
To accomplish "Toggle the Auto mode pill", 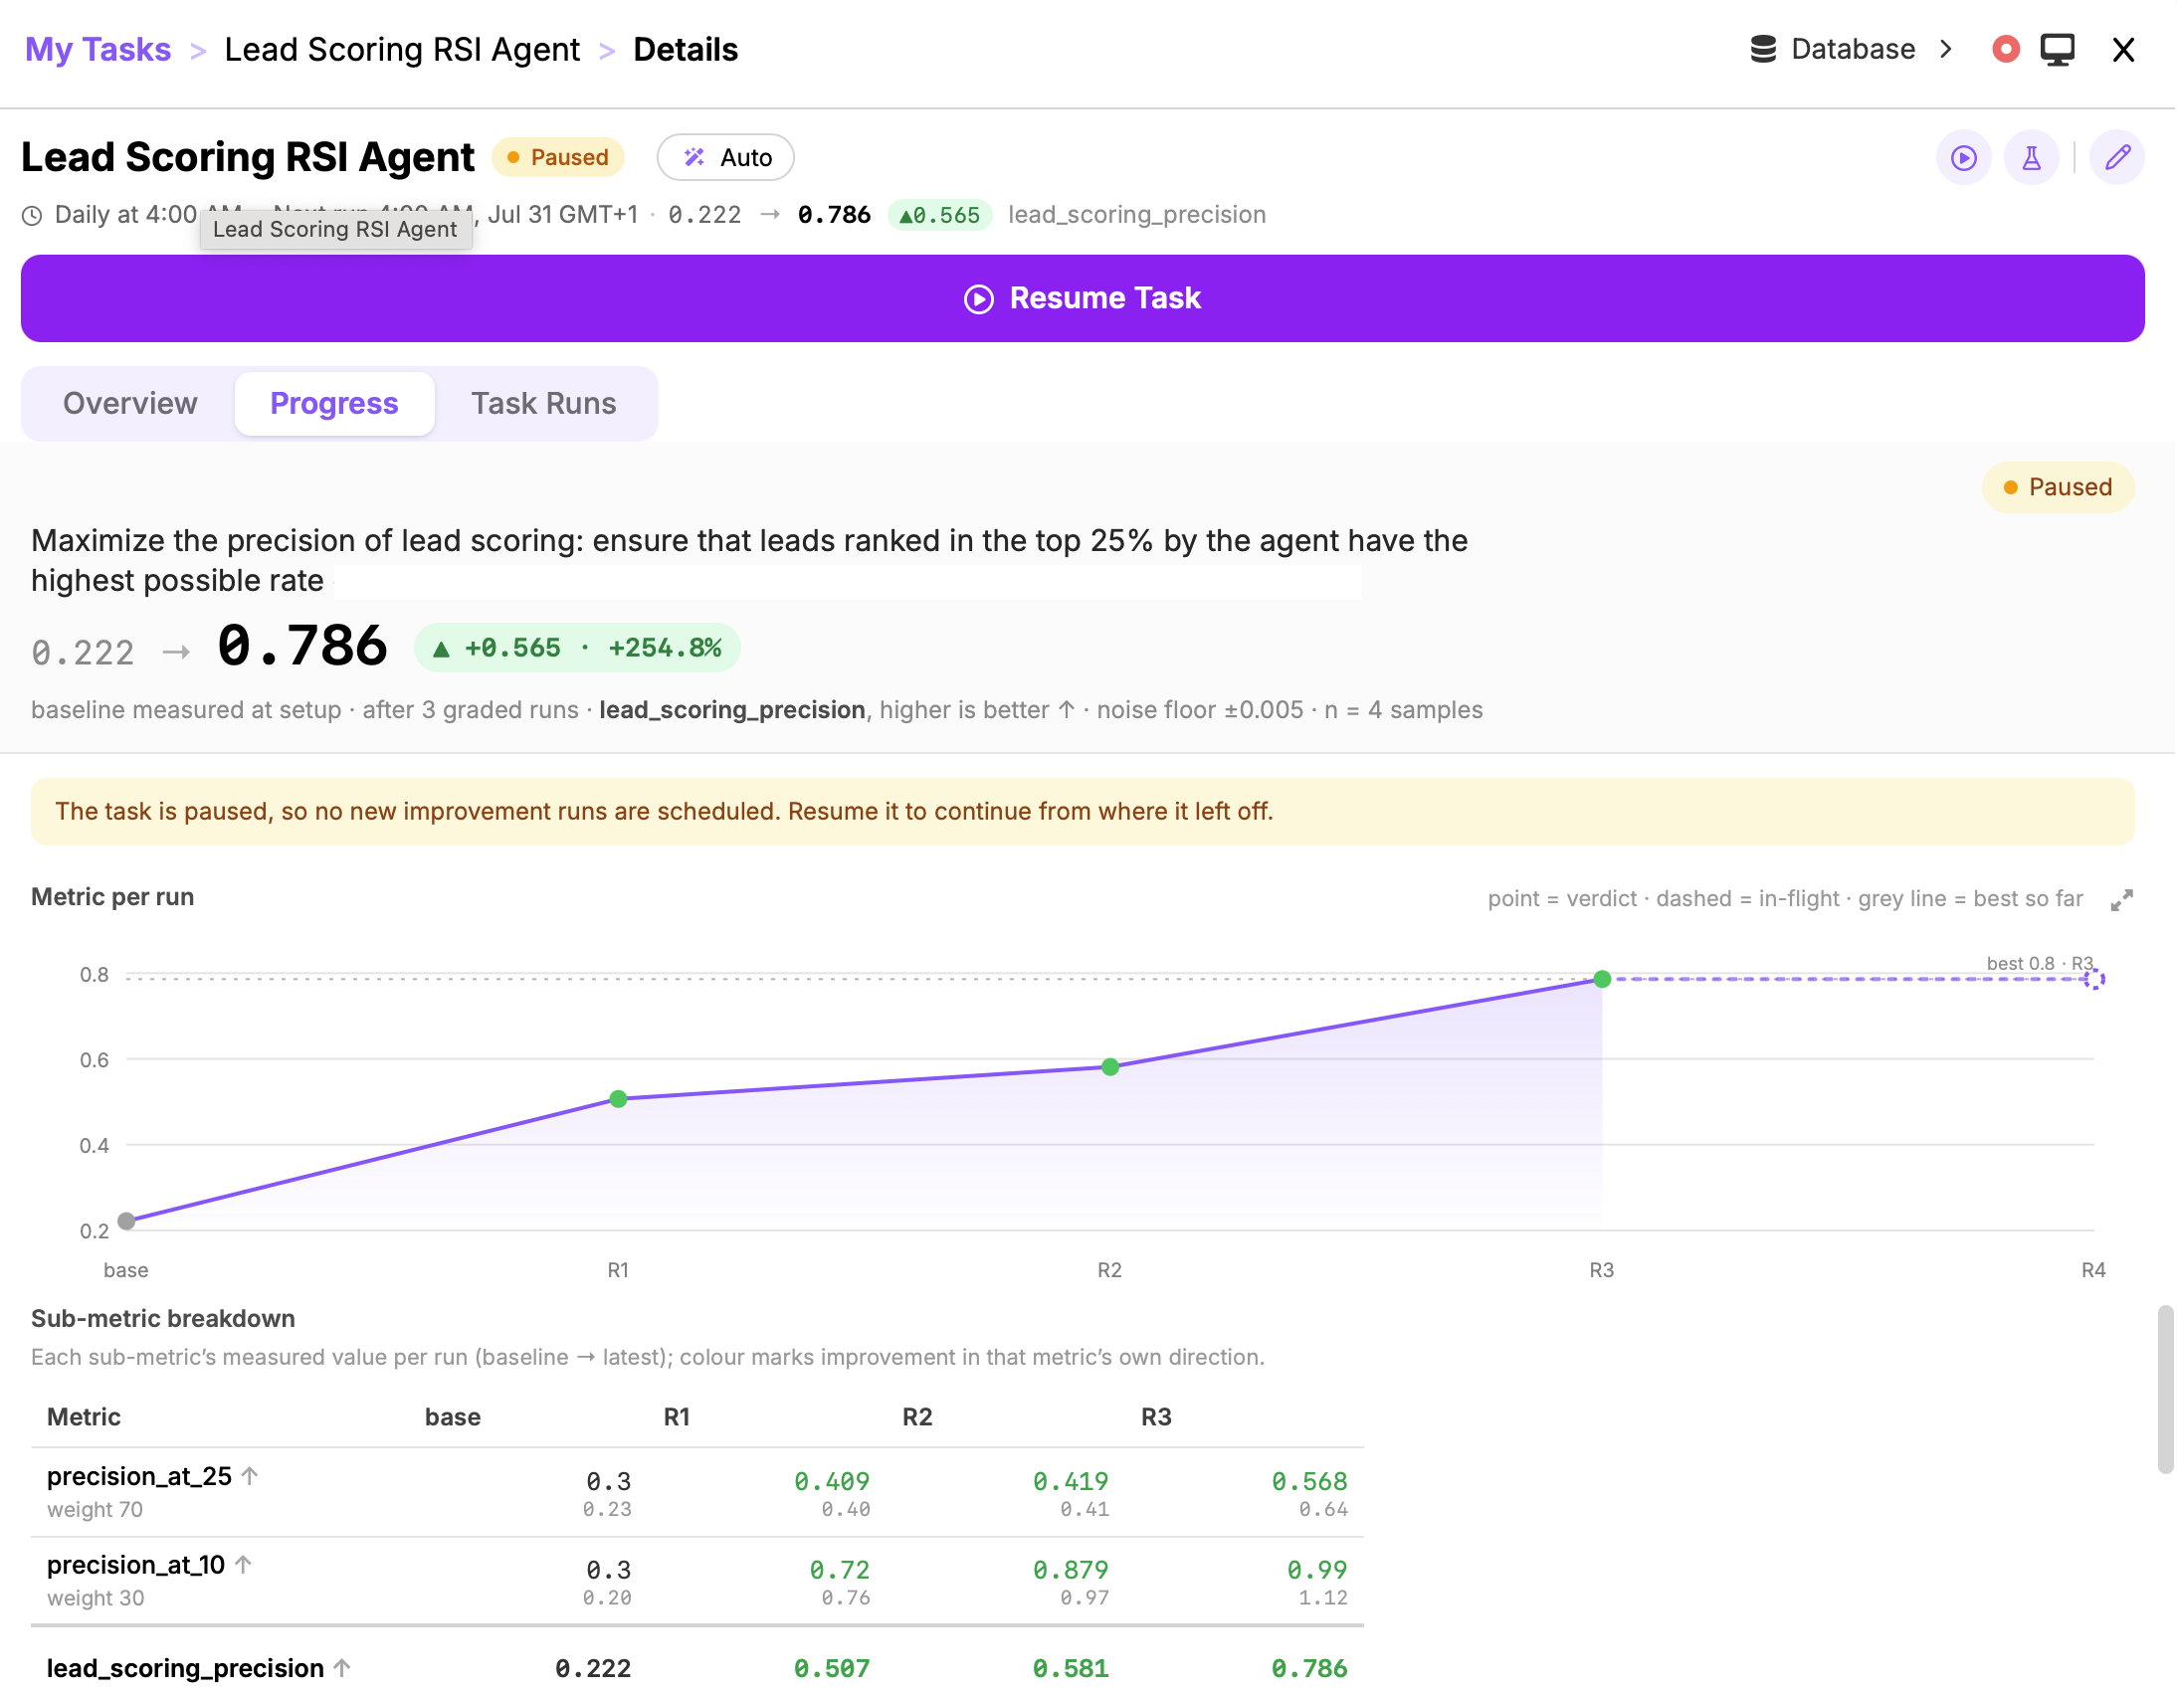I will [725, 157].
